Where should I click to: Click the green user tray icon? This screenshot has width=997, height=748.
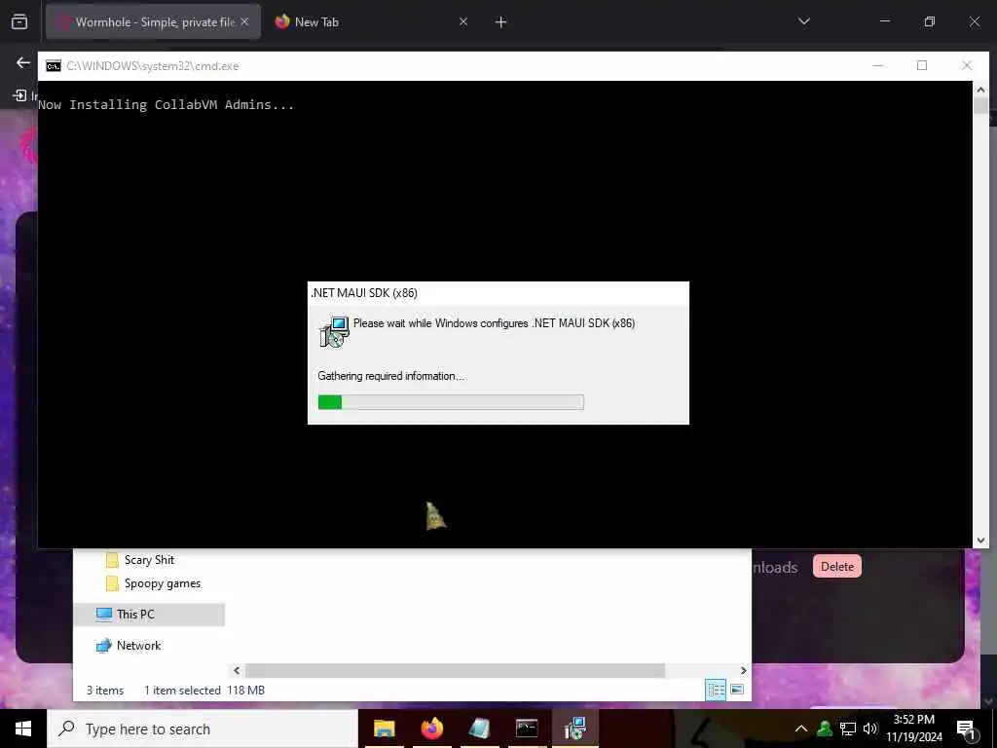(825, 729)
